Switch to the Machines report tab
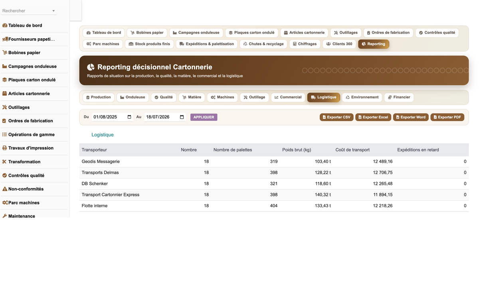This screenshot has height=296, width=479. (222, 97)
